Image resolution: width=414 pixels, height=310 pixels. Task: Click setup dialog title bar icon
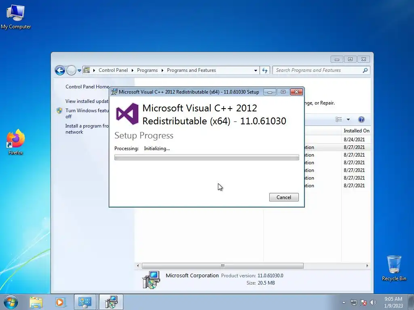pos(114,92)
